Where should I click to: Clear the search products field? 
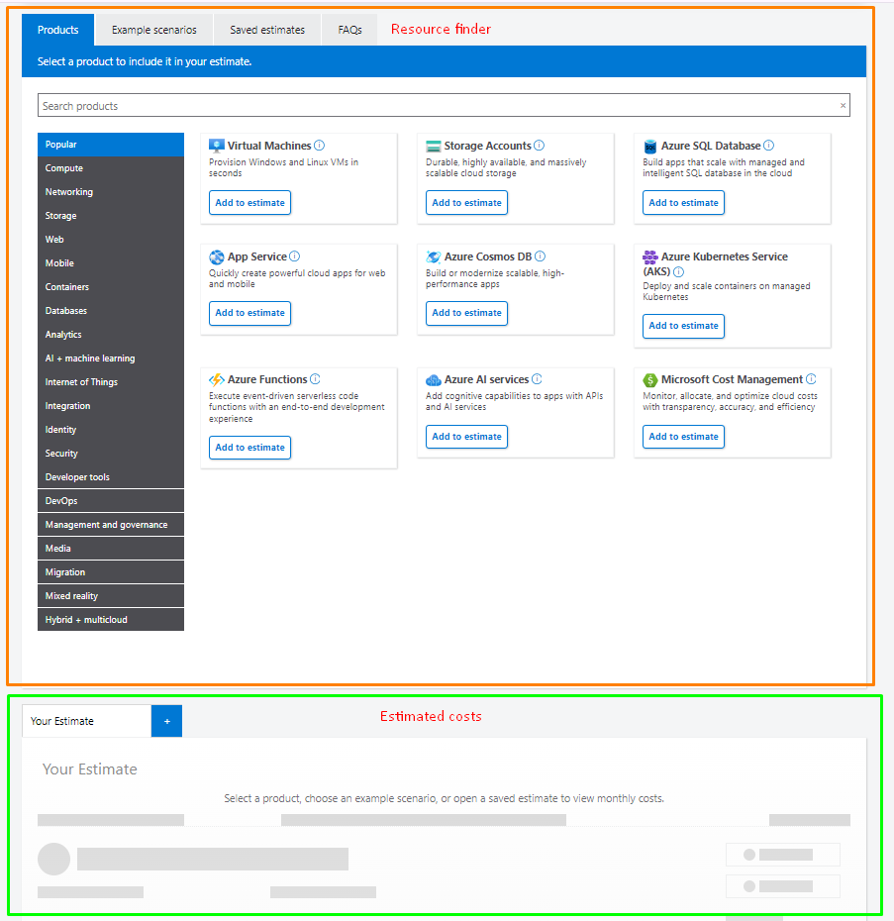843,106
